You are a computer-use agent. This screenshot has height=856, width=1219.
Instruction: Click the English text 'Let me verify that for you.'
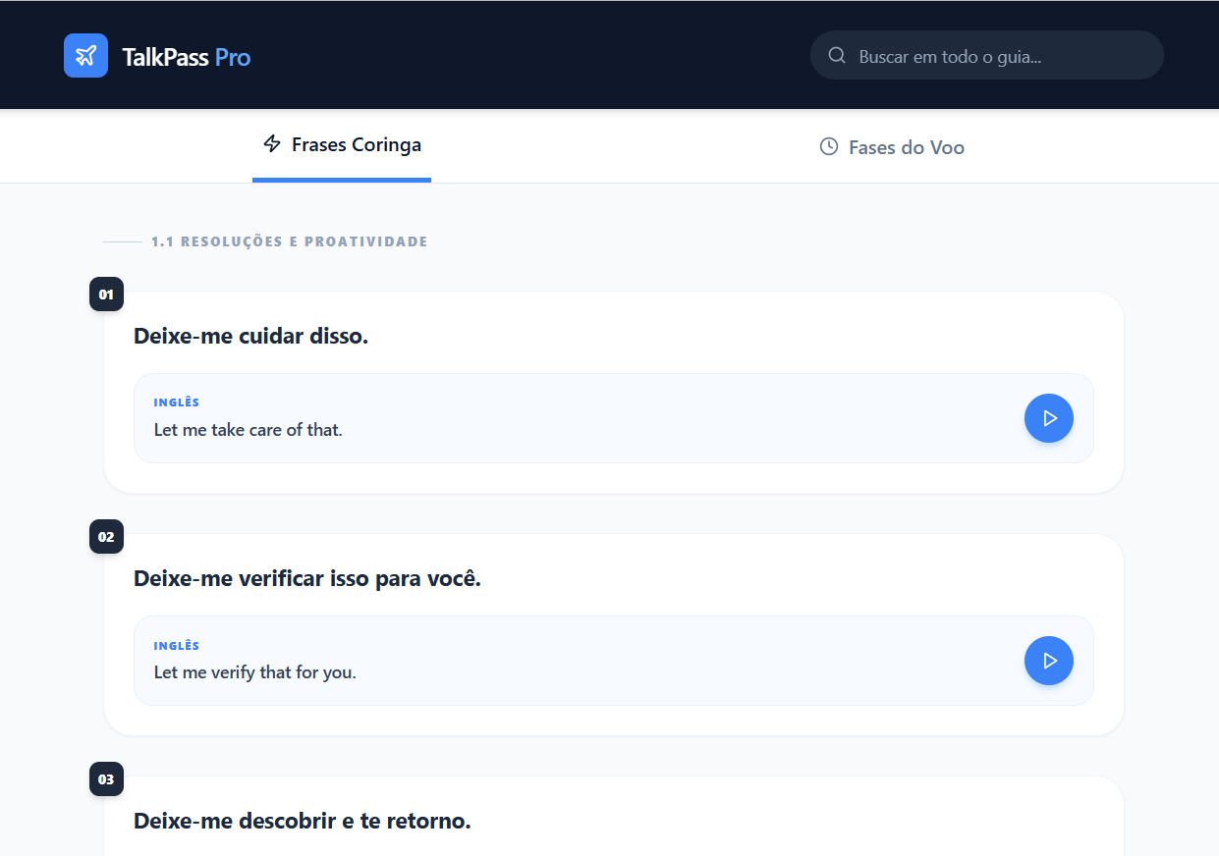click(255, 672)
